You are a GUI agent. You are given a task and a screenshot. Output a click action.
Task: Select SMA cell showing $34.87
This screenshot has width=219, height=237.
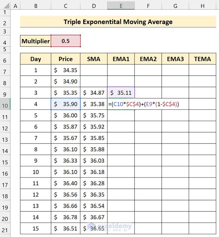tap(94, 93)
